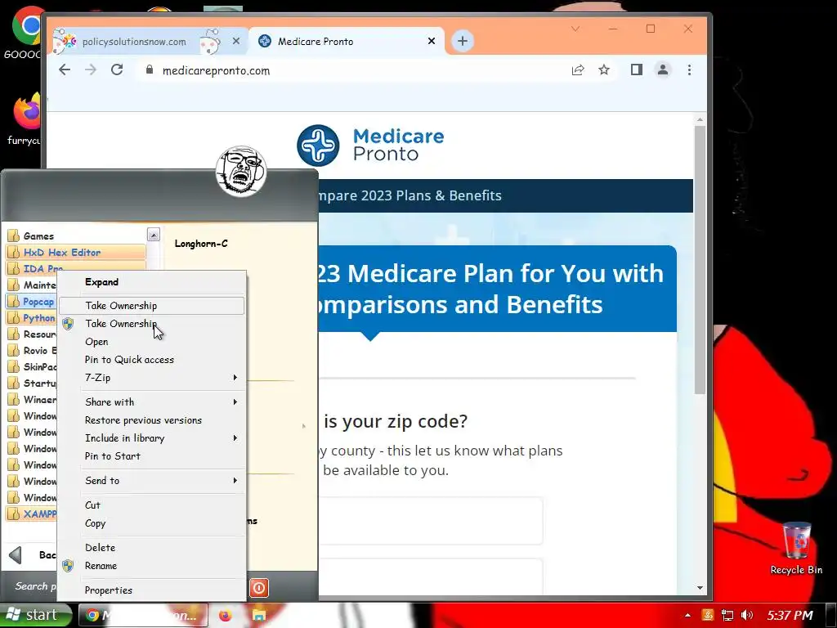Viewport: 837px width, 628px height.
Task: Open the Chrome profile avatar icon
Action: point(662,70)
